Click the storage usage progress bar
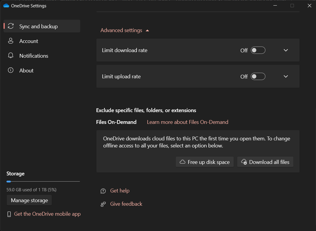316x231 pixels. click(43, 182)
